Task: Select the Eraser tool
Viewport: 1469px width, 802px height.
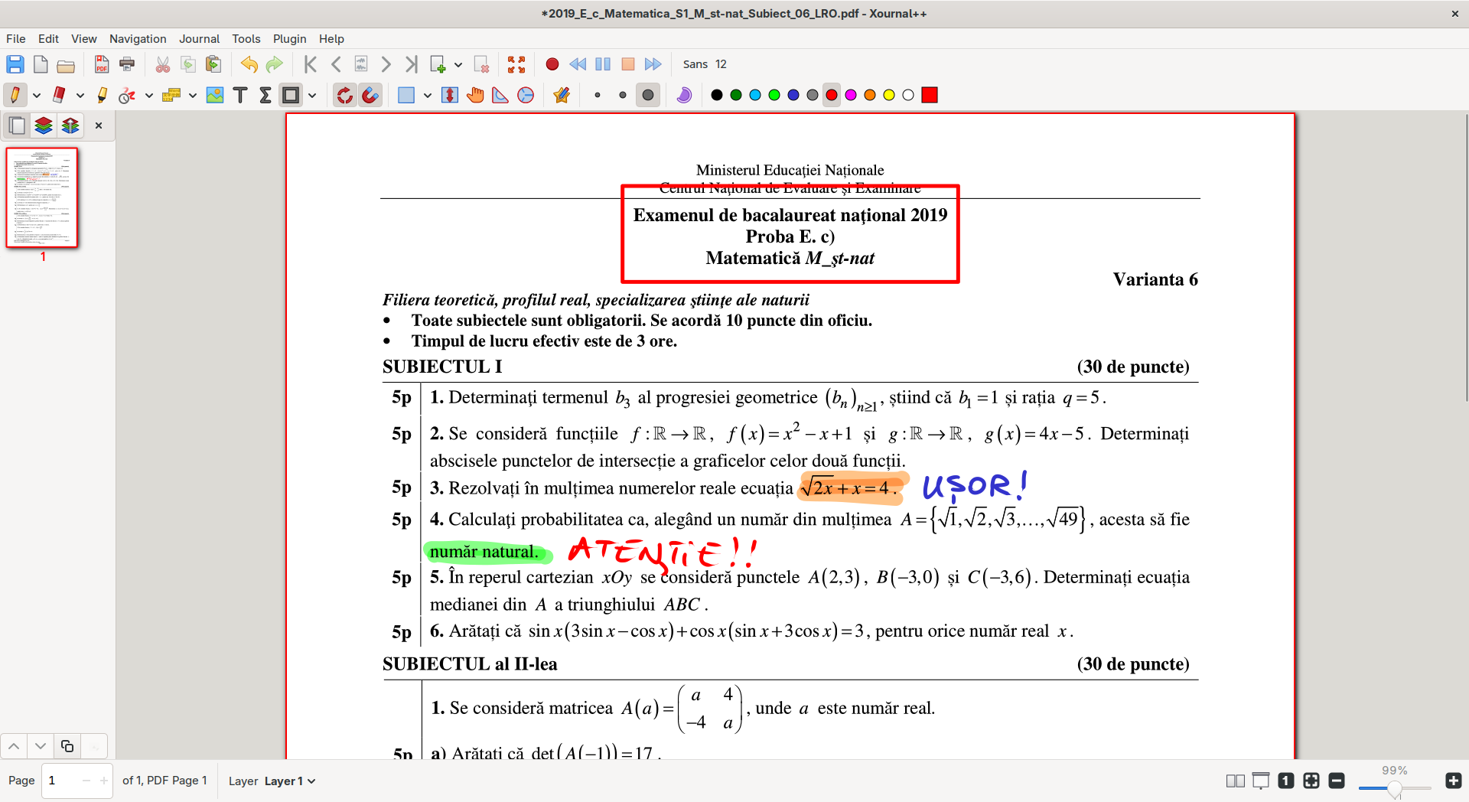Action: click(x=59, y=95)
